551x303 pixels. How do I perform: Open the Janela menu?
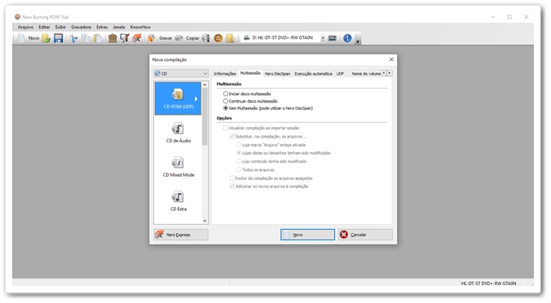(x=119, y=27)
